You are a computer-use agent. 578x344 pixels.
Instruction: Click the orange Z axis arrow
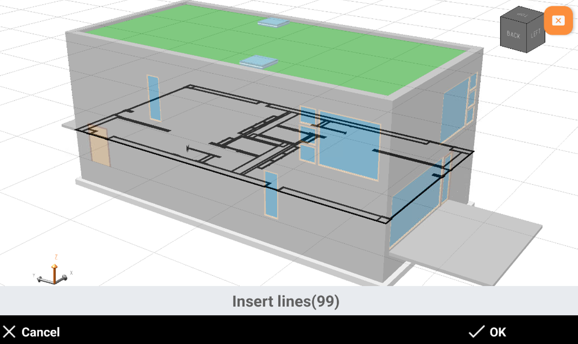(54, 270)
